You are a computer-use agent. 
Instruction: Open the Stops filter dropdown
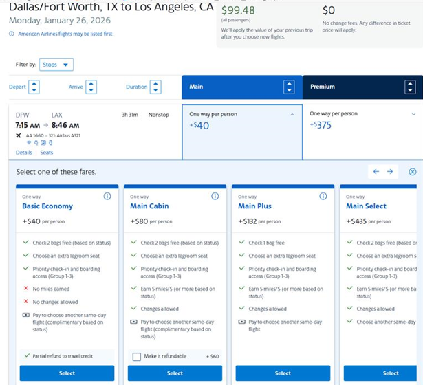point(56,65)
